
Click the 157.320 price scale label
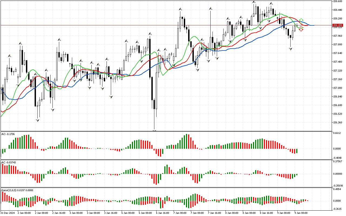point(337,71)
